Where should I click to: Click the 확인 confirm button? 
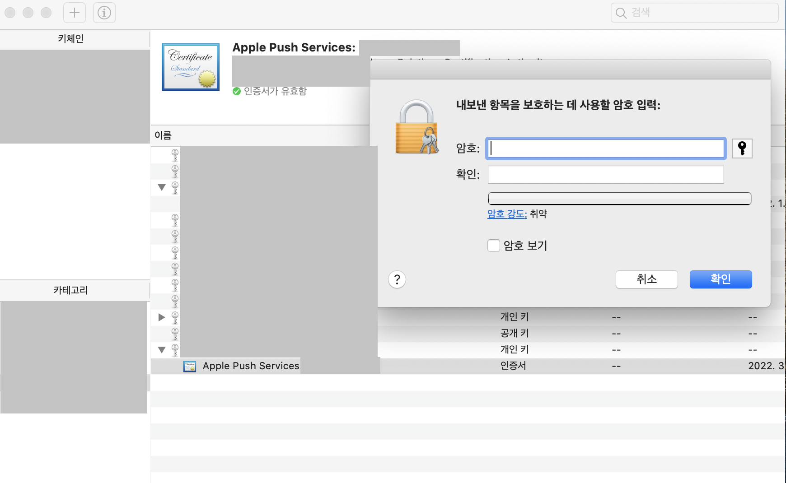pyautogui.click(x=720, y=279)
